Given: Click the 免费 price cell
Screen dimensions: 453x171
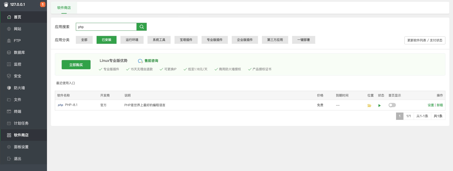Looking at the screenshot, I should click(x=320, y=105).
